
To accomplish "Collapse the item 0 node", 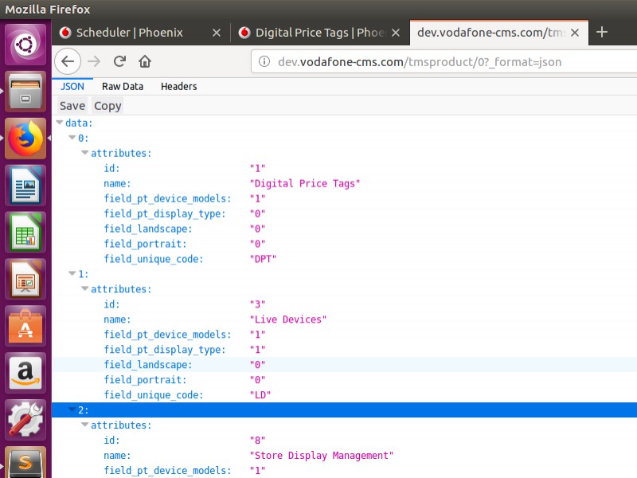I will coord(72,139).
